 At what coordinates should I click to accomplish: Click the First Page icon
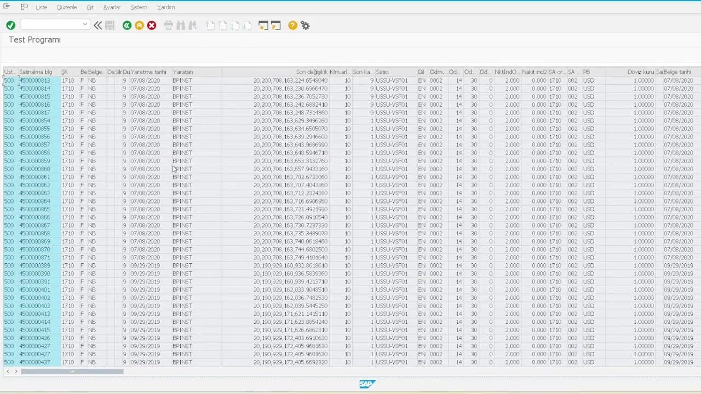(210, 25)
